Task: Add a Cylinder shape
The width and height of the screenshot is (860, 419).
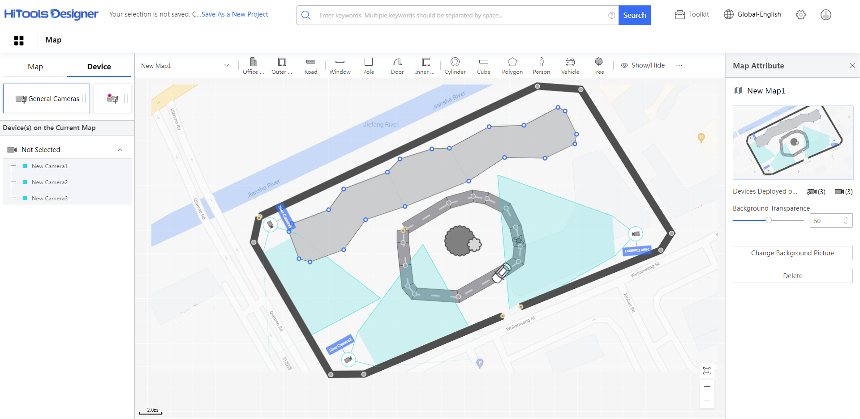Action: pyautogui.click(x=455, y=65)
